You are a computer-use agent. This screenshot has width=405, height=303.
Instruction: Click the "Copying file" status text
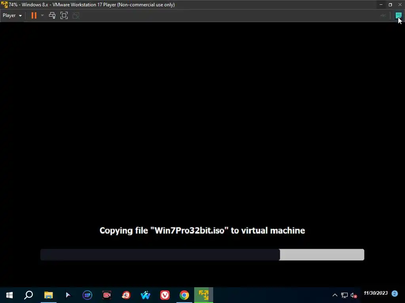pyautogui.click(x=202, y=230)
